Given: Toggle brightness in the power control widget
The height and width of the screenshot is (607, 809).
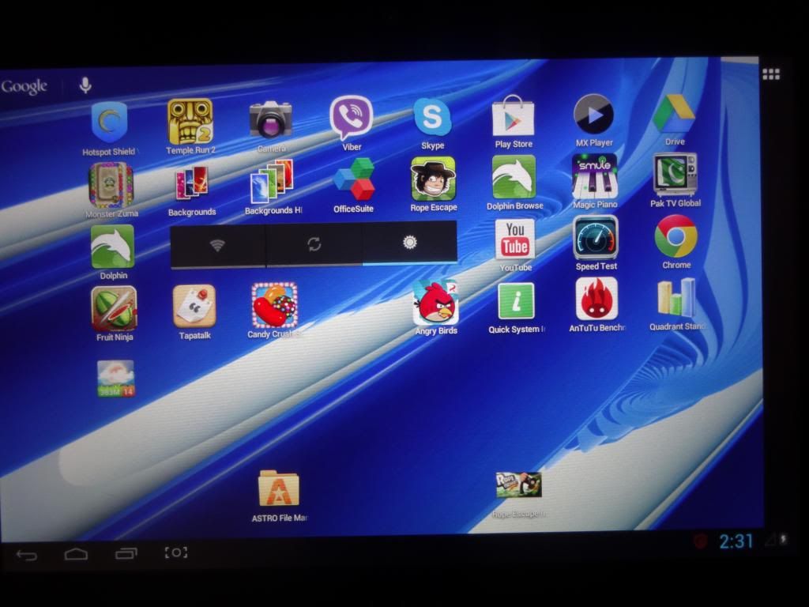Looking at the screenshot, I should 410,242.
